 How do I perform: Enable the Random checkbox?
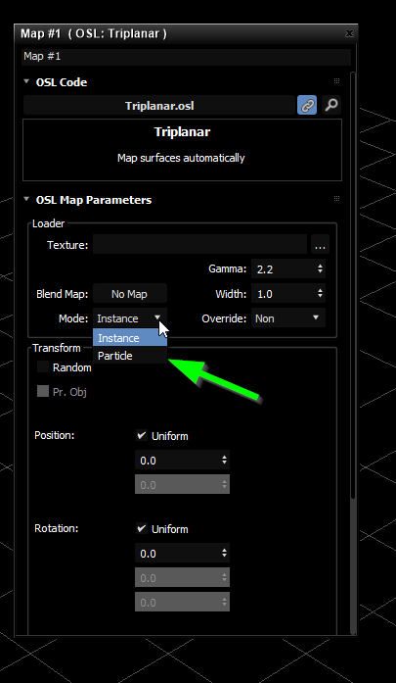coord(43,367)
